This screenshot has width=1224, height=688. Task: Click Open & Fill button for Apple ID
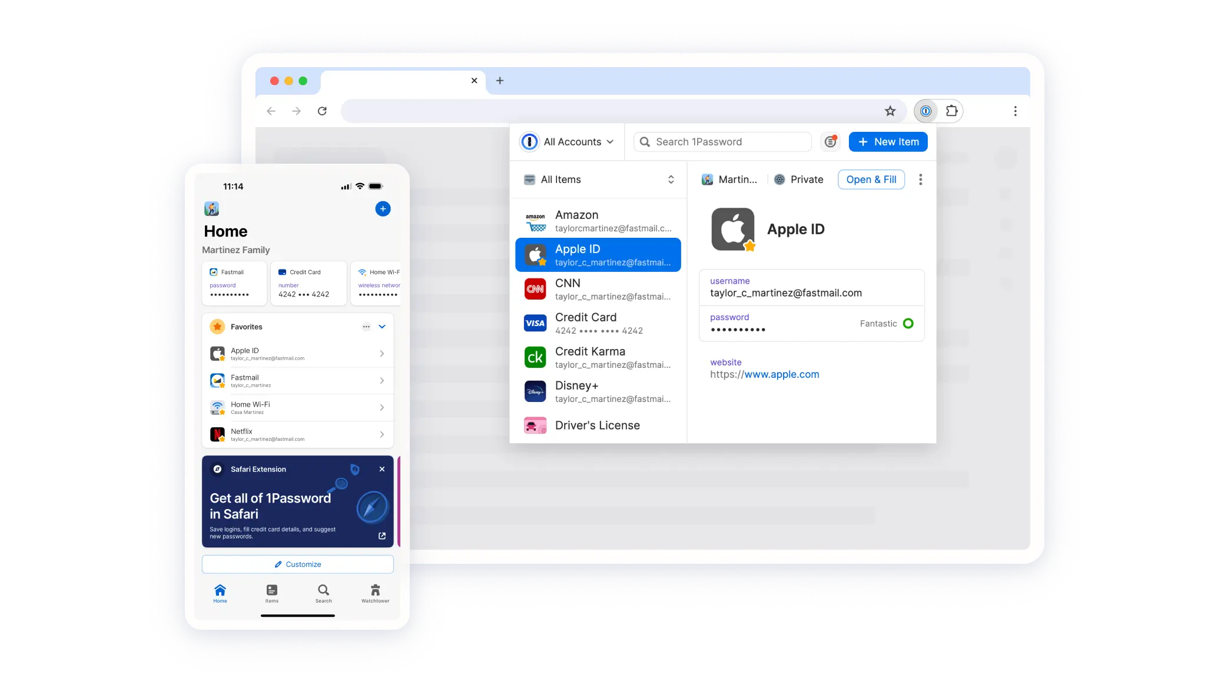[x=872, y=179]
